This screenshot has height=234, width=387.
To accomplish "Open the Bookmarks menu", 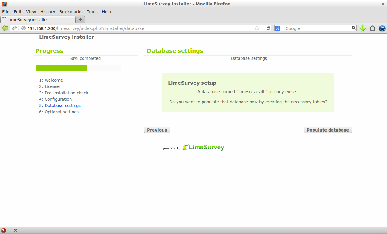I will click(71, 12).
